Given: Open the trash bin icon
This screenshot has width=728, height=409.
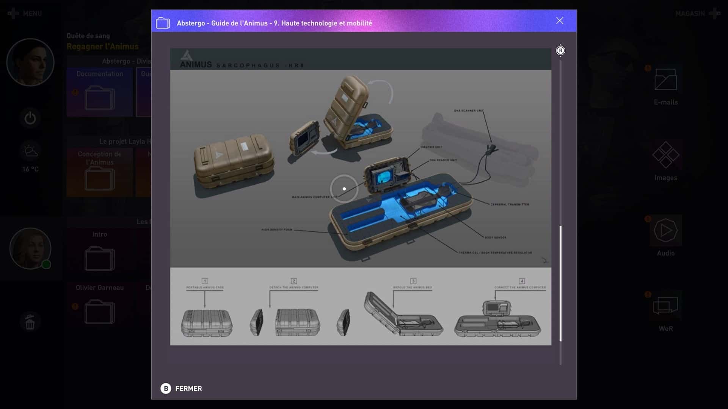Looking at the screenshot, I should coord(30,322).
